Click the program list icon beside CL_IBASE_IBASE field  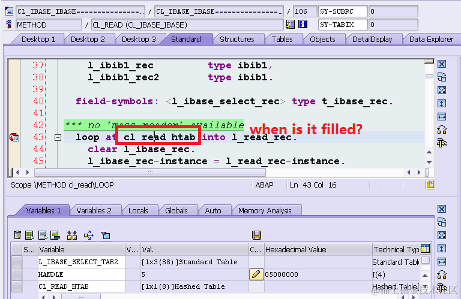point(9,11)
